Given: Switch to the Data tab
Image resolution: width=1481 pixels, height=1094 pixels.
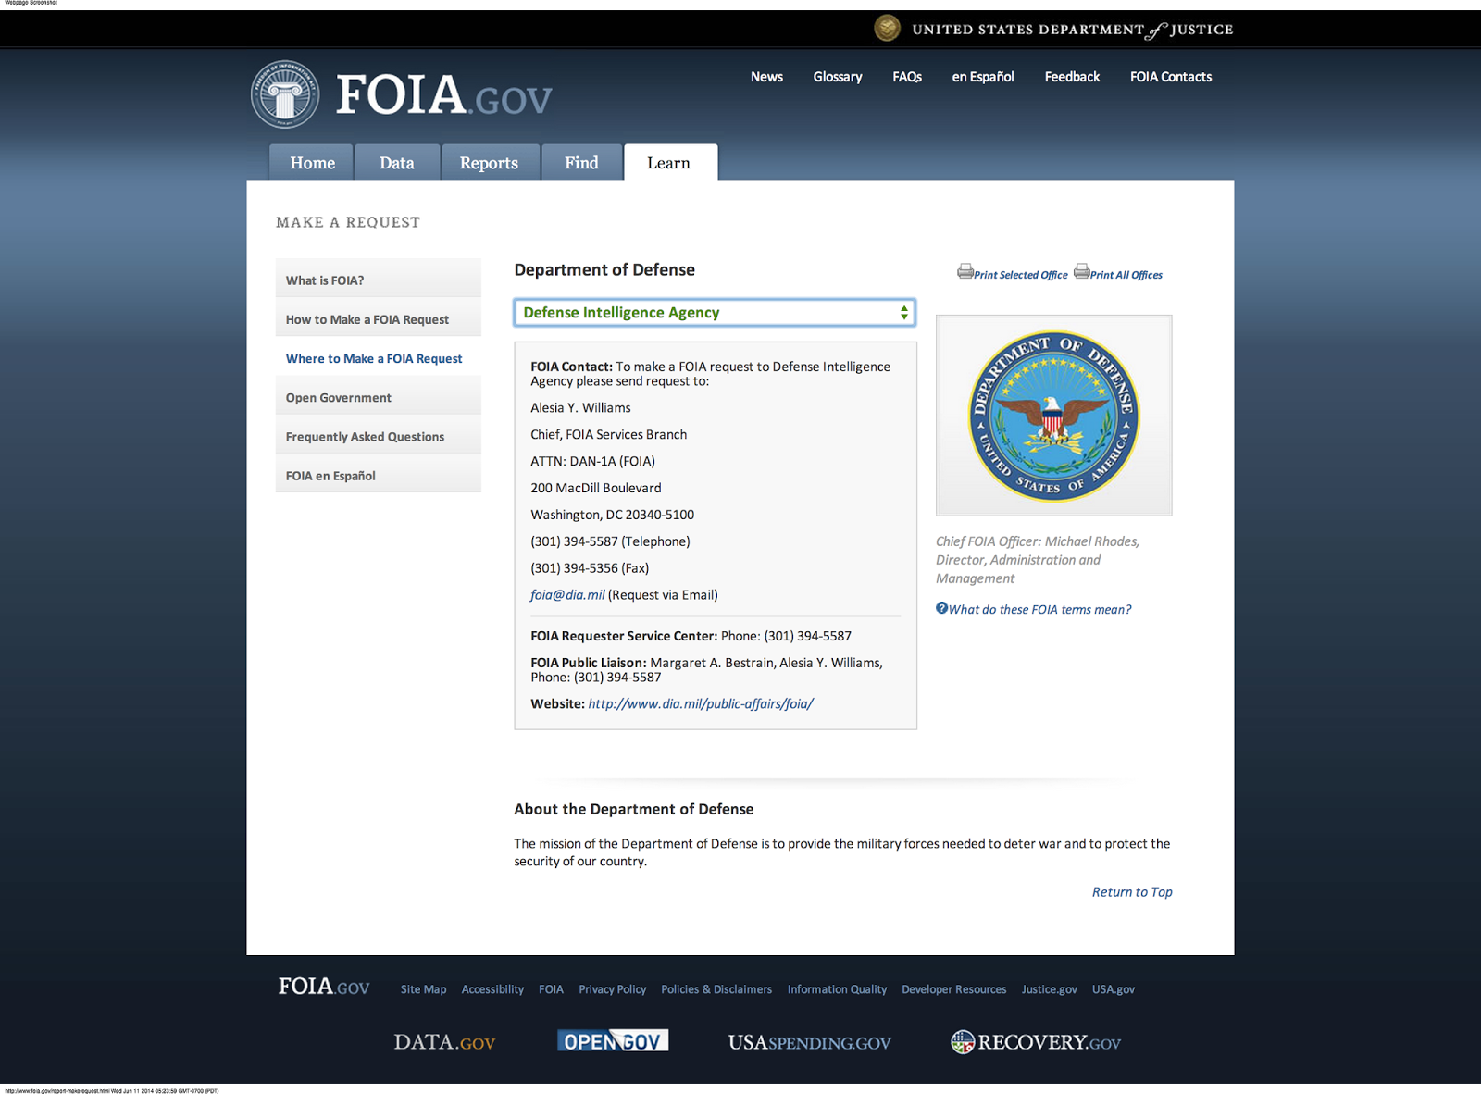Looking at the screenshot, I should [396, 163].
